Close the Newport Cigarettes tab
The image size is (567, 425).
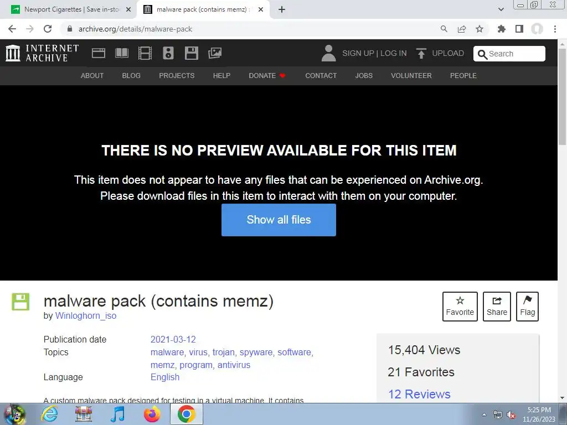coord(128,9)
